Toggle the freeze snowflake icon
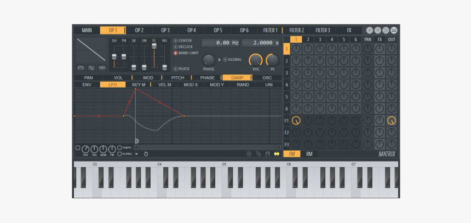471x223 pixels. coord(249,154)
